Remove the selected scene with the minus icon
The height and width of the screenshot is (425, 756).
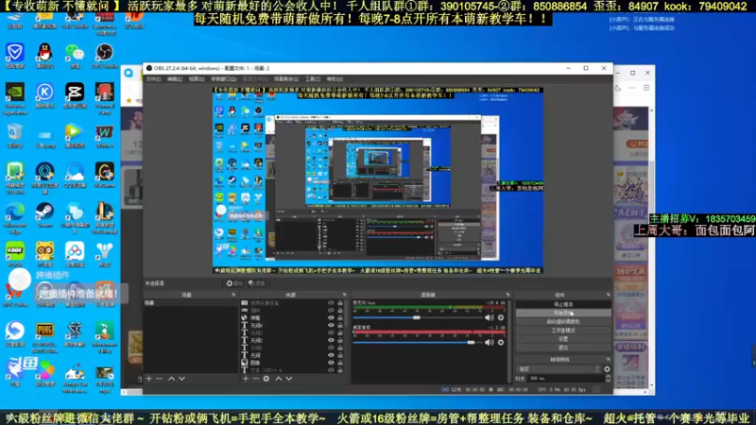coord(159,379)
